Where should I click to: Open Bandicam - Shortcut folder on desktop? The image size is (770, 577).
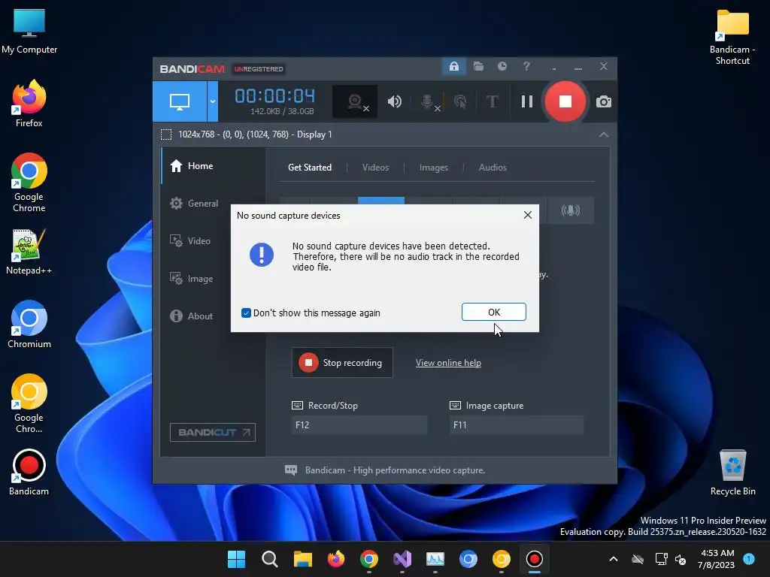tap(732, 37)
